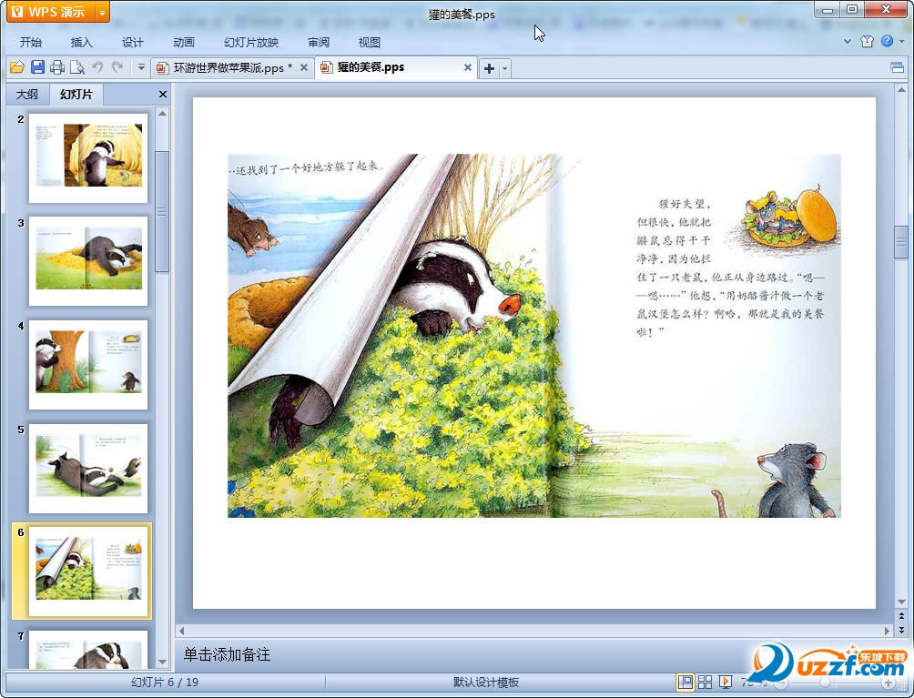The image size is (914, 698).
Task: Click the plus new document tab button
Action: point(489,69)
